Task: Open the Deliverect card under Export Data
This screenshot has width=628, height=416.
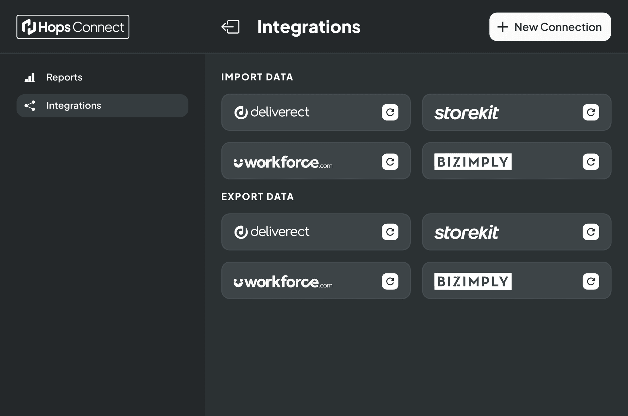Action: point(316,232)
